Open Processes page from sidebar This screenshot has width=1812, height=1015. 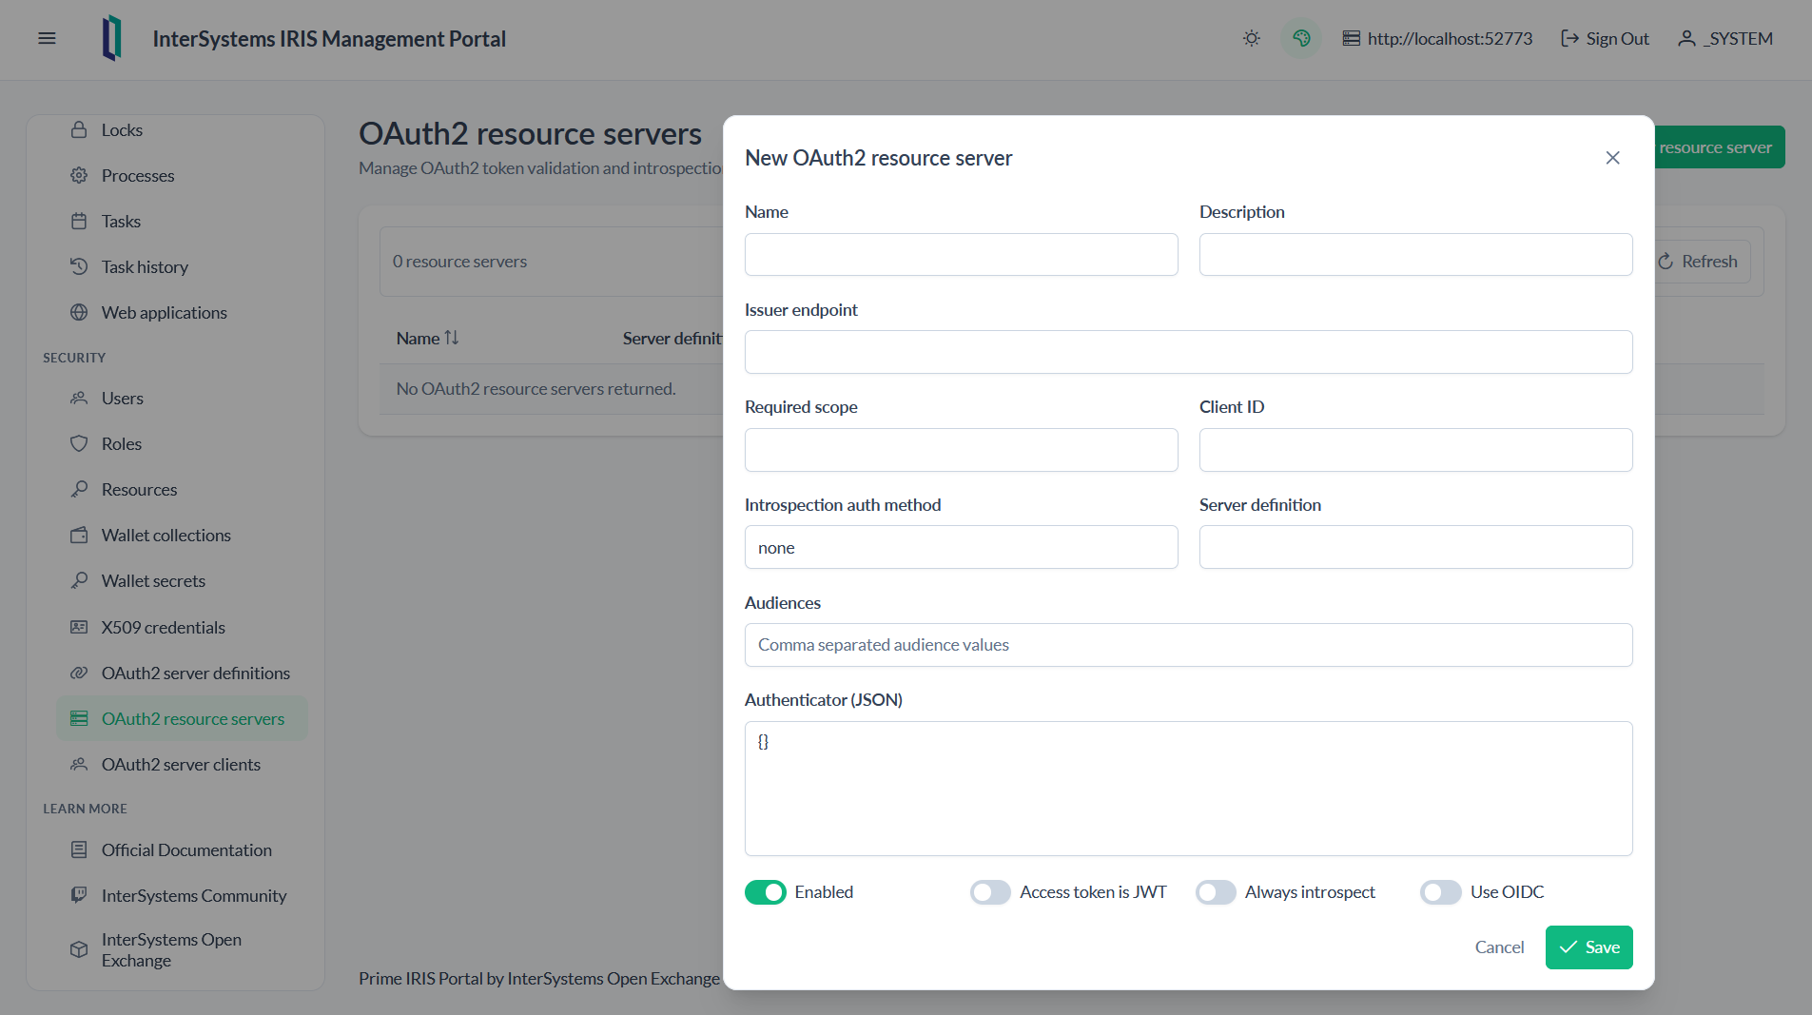(182, 175)
